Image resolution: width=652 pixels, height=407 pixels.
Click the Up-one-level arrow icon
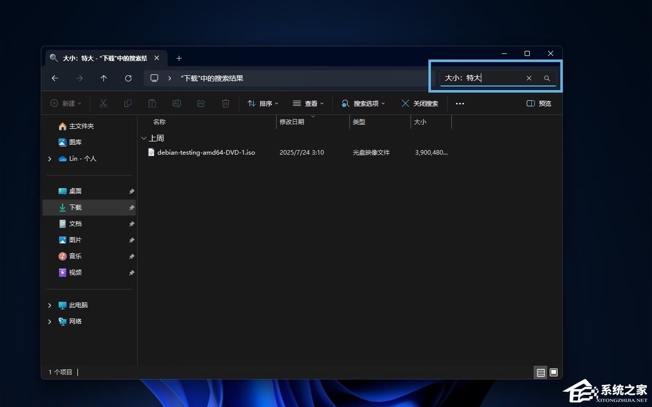[x=103, y=78]
